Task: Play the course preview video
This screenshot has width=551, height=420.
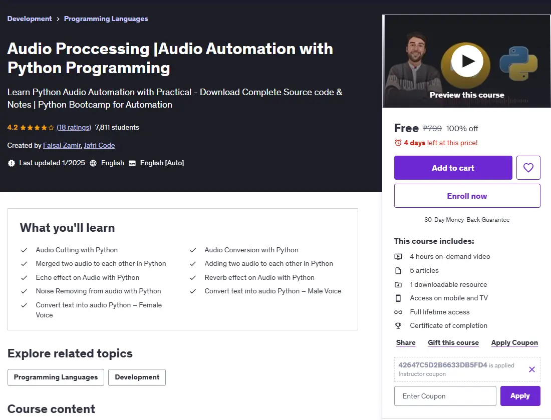Action: pyautogui.click(x=467, y=61)
